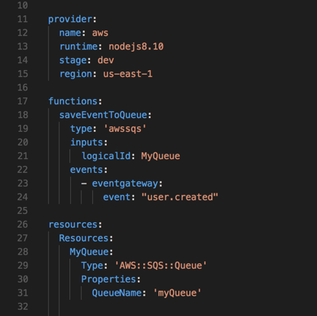This screenshot has height=316, width=317.
Task: Click the 'myQueue' QueueName value
Action: click(x=178, y=293)
